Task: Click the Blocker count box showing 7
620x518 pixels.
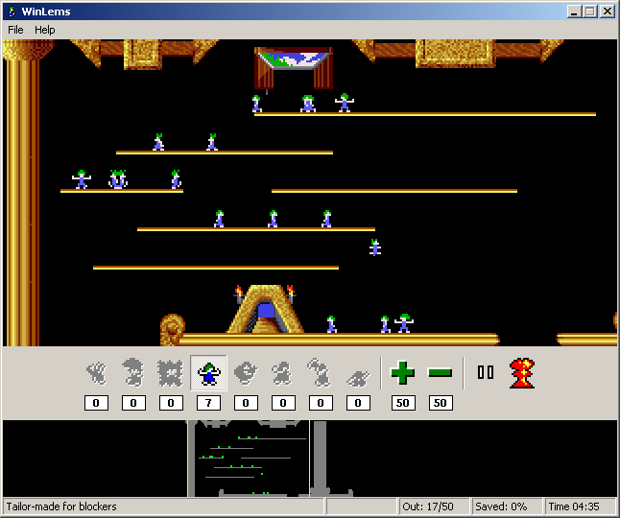Action: point(208,403)
